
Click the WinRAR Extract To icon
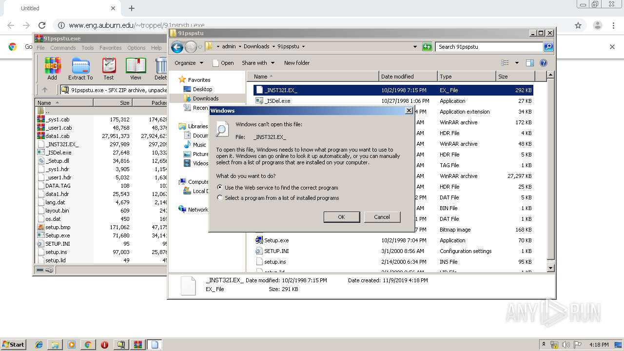click(x=80, y=68)
